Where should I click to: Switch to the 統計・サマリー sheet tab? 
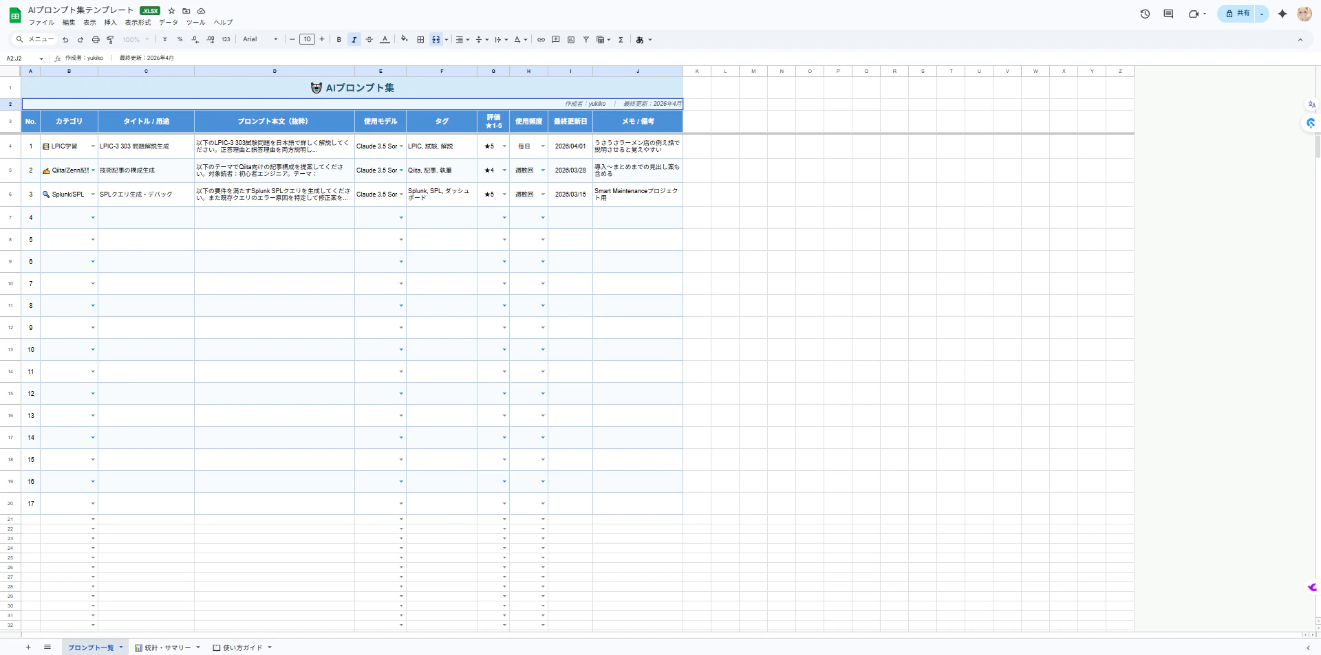click(167, 647)
